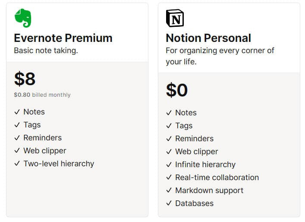Click the checkmark next to Two-level hierarchy

pos(17,164)
